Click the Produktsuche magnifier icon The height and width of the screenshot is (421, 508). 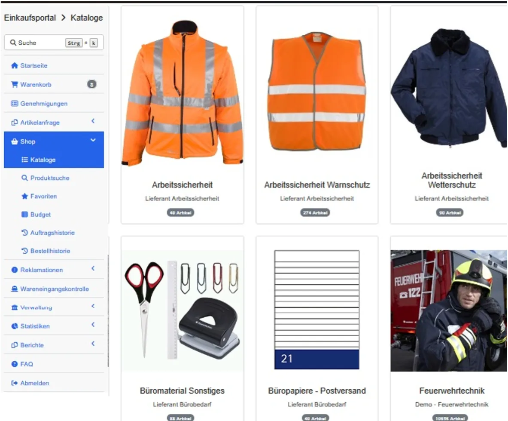24,178
